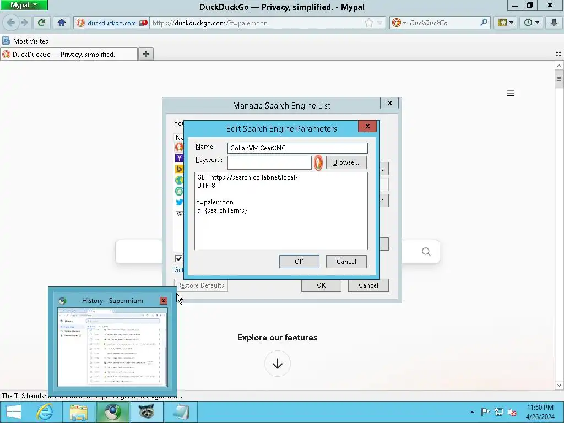
Task: Click the page scrollbar down arrow
Action: pos(559,385)
